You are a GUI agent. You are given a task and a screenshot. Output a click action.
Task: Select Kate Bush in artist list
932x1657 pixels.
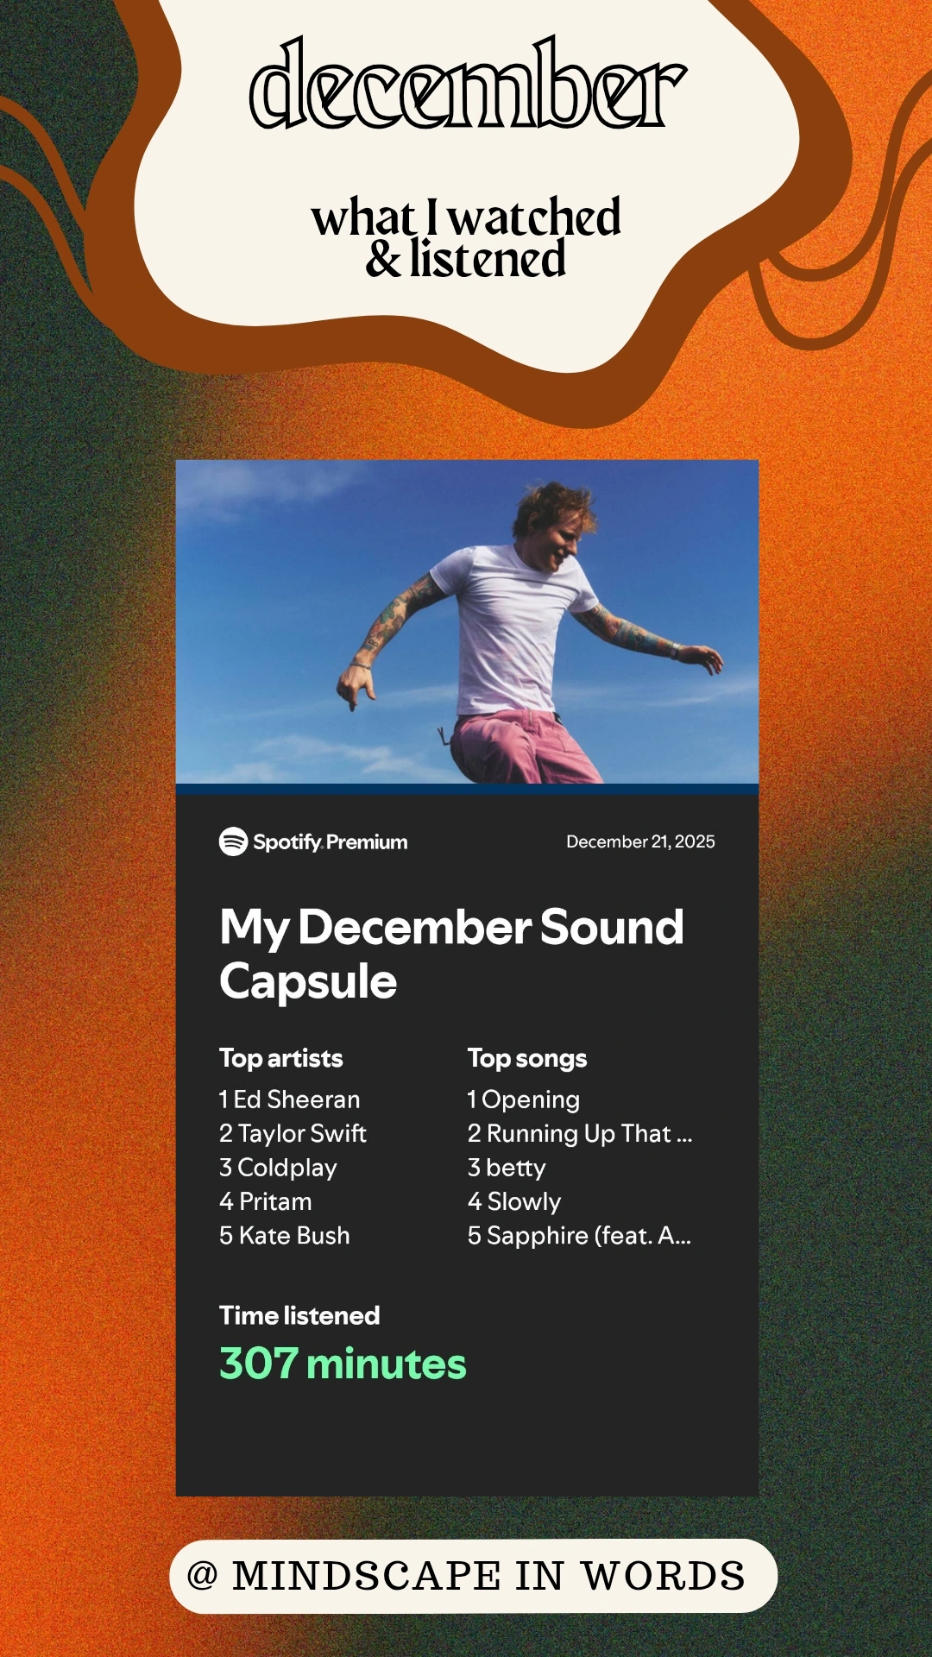[x=285, y=1235]
